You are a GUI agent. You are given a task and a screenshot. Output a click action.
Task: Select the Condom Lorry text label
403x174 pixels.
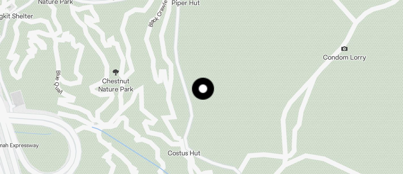pyautogui.click(x=344, y=57)
